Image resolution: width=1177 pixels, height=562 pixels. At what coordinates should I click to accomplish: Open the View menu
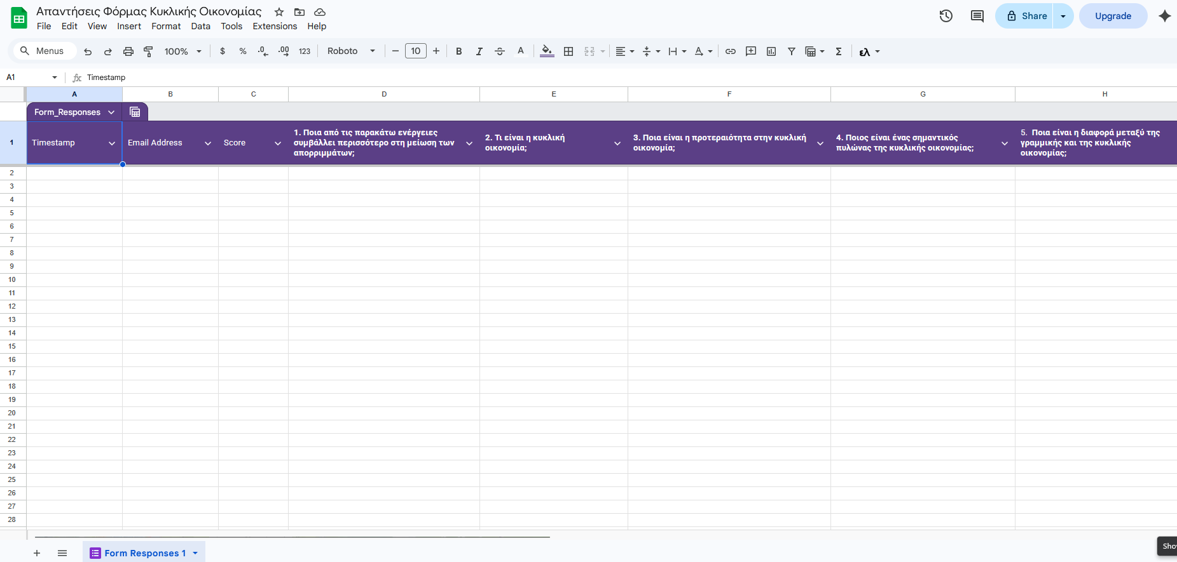[x=97, y=26]
